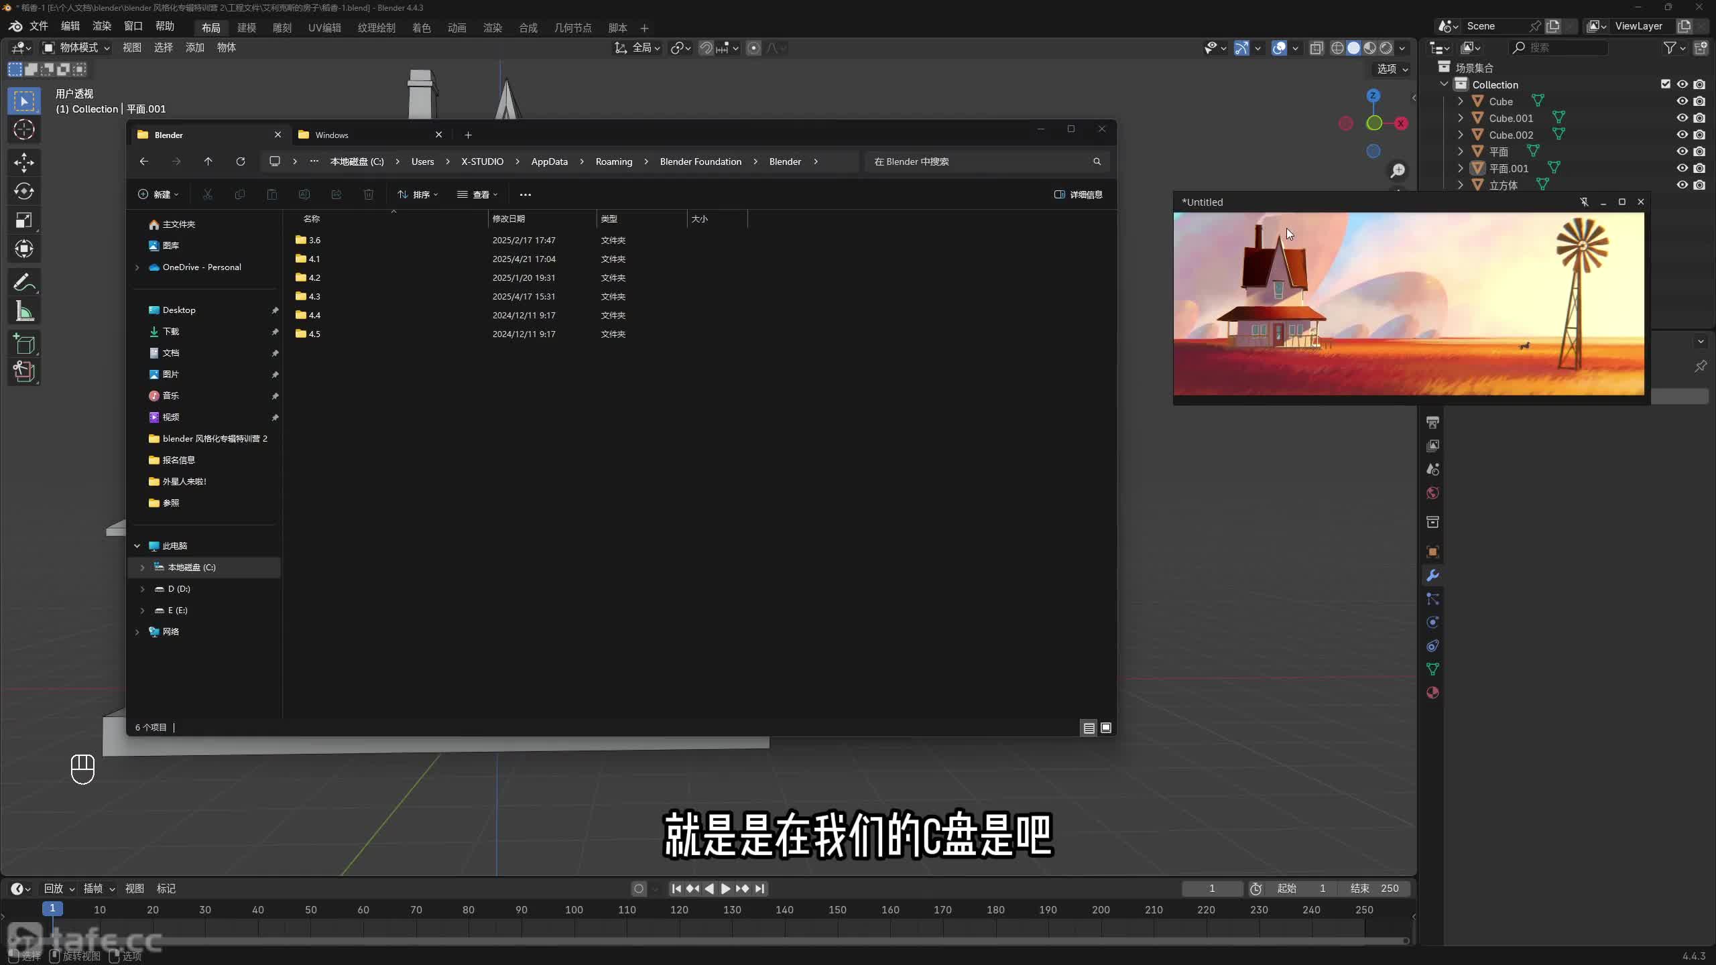Switch to 几何节点 workspace tab
The height and width of the screenshot is (965, 1716).
[573, 27]
